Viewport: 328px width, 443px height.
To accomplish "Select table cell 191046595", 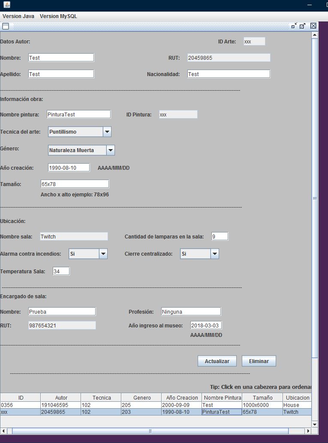I will point(61,405).
